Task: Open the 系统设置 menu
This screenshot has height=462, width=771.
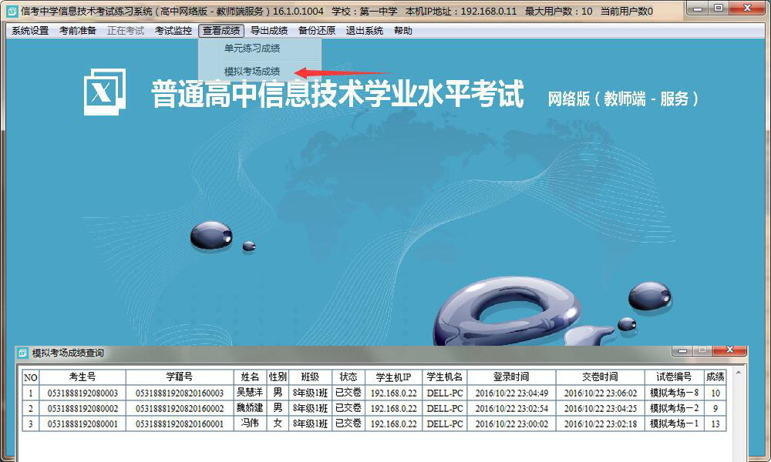Action: point(30,31)
